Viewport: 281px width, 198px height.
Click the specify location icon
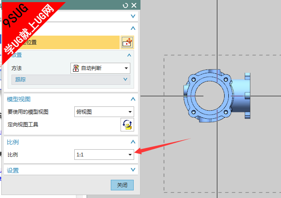(127, 42)
